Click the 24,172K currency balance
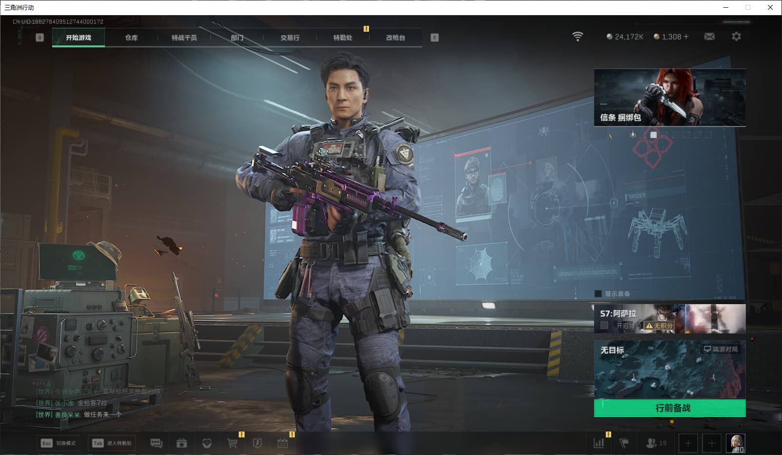Screen dimensions: 782x455 (x=625, y=37)
